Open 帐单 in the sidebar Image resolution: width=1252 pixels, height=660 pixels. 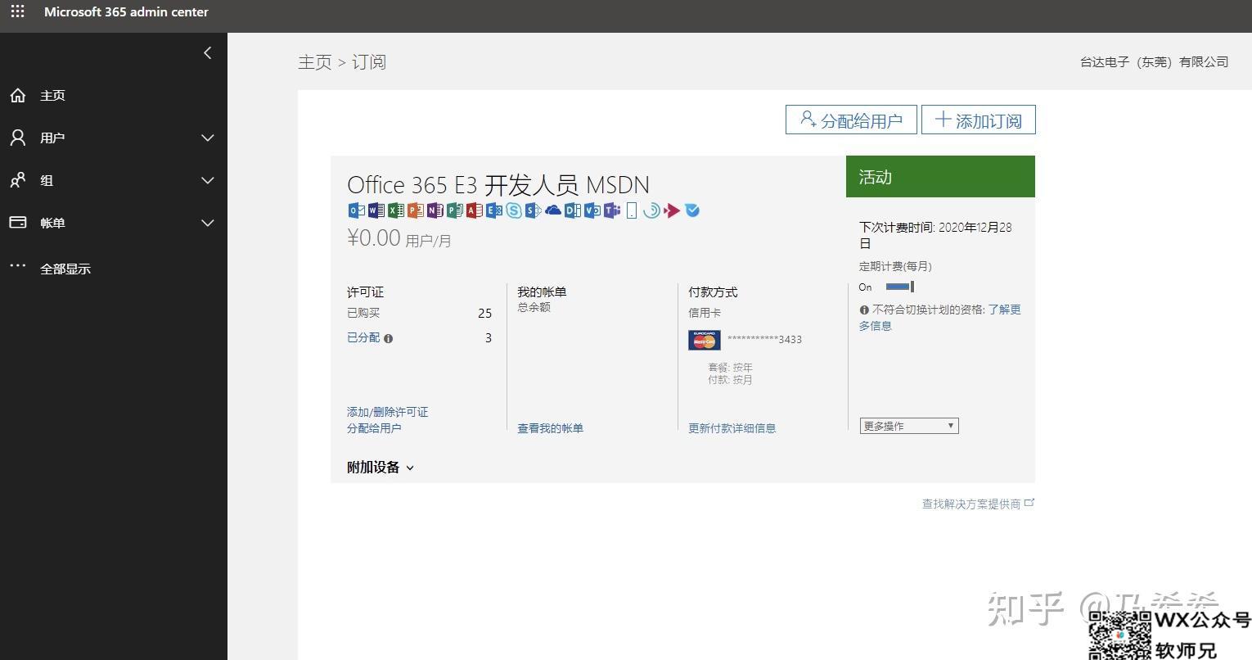pos(52,223)
